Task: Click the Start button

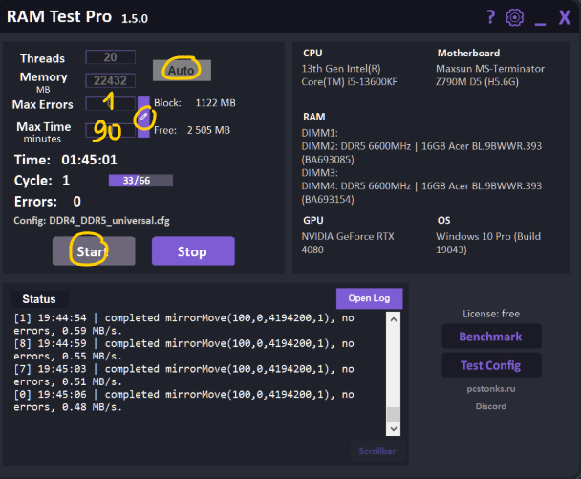Action: coord(94,251)
